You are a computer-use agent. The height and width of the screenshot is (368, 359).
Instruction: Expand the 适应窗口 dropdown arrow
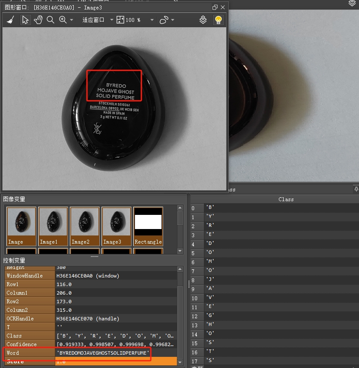click(112, 20)
